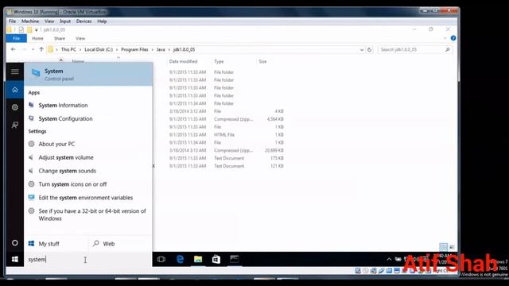Click Java in the address path

point(161,49)
